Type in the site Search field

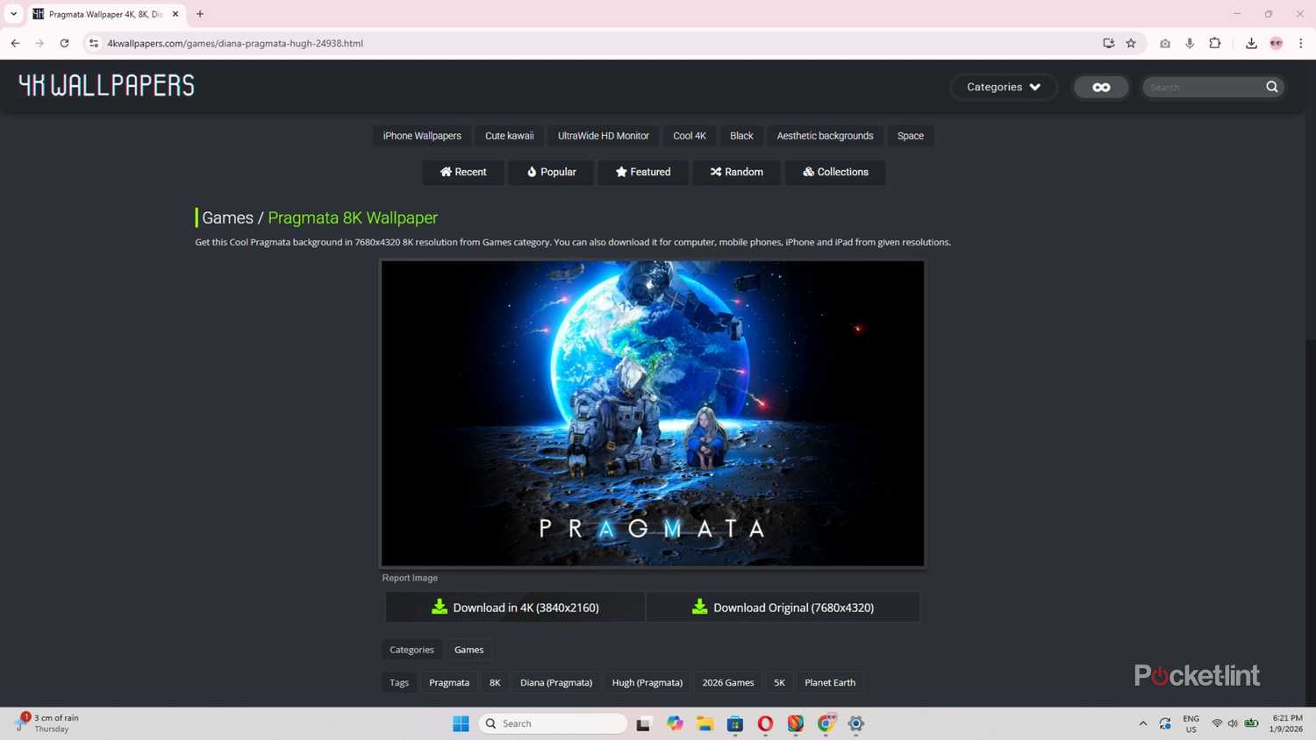(x=1204, y=87)
